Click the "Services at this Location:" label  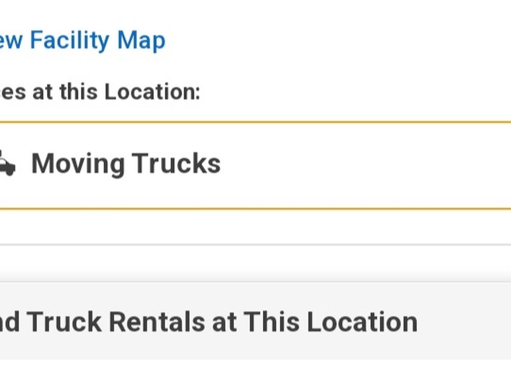tap(98, 91)
